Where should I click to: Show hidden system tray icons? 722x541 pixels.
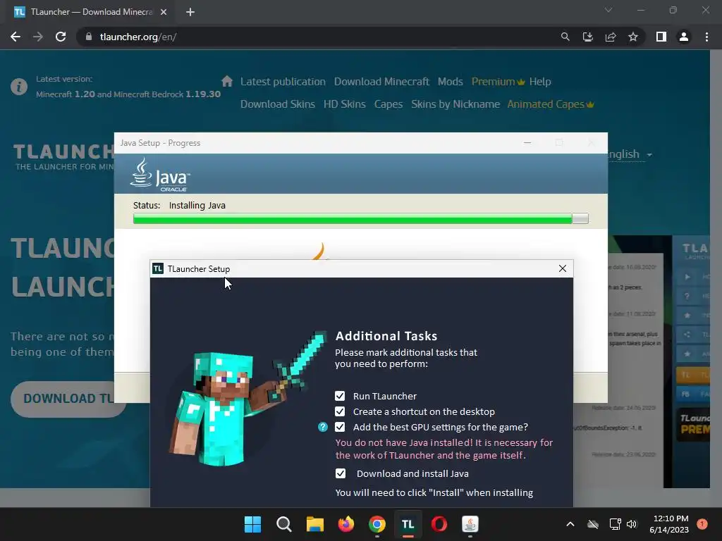[570, 524]
